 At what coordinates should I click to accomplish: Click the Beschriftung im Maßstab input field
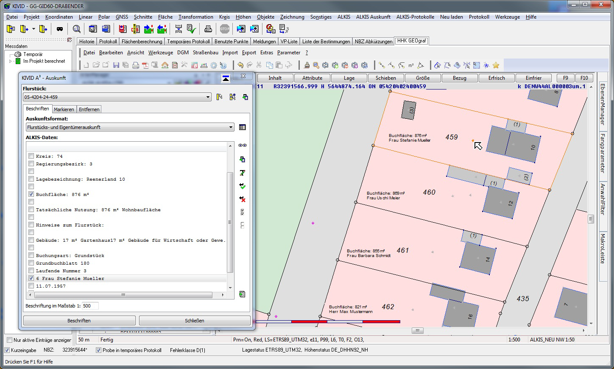pyautogui.click(x=90, y=306)
